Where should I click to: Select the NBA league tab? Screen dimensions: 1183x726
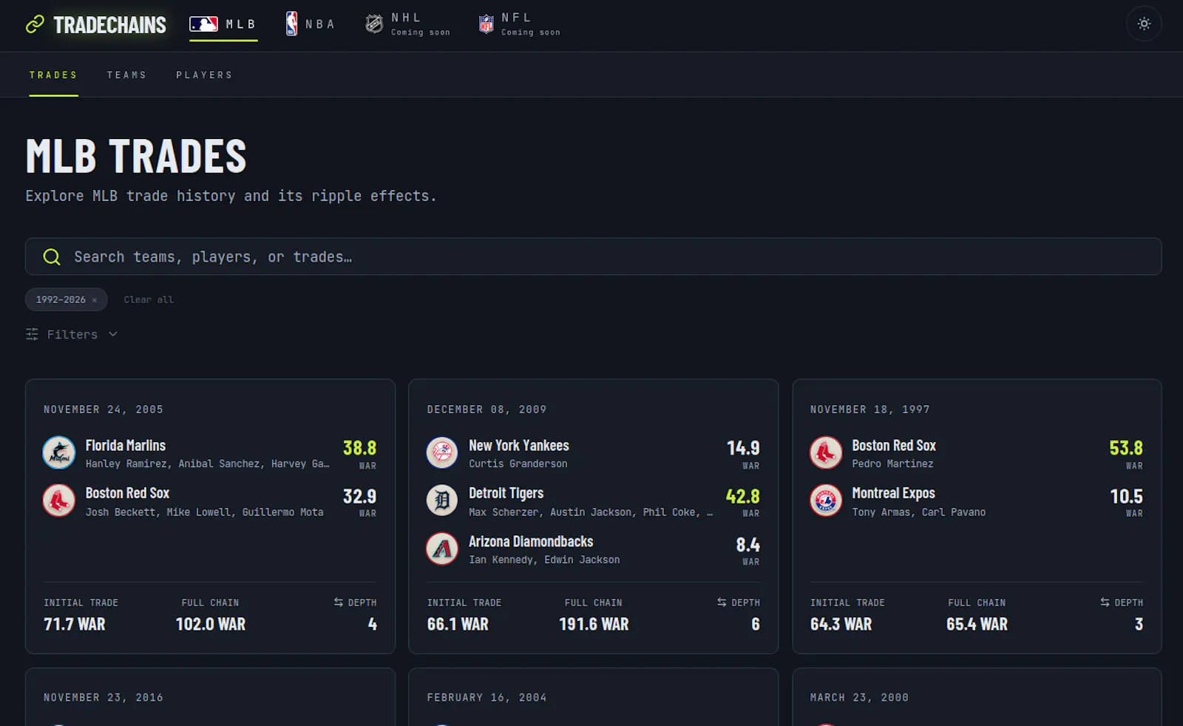[x=311, y=24]
